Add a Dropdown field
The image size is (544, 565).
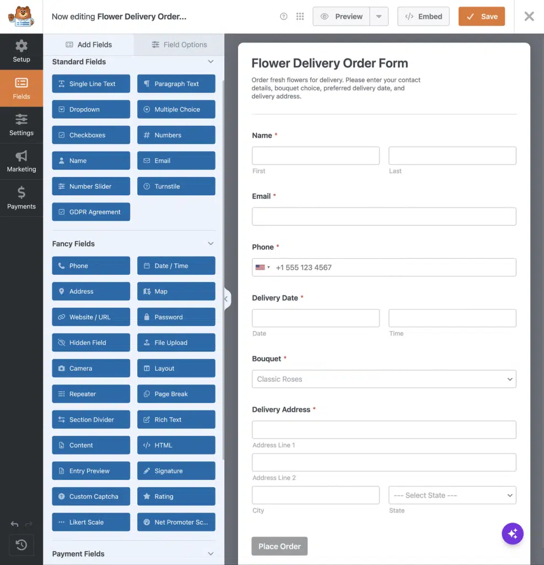click(x=91, y=109)
